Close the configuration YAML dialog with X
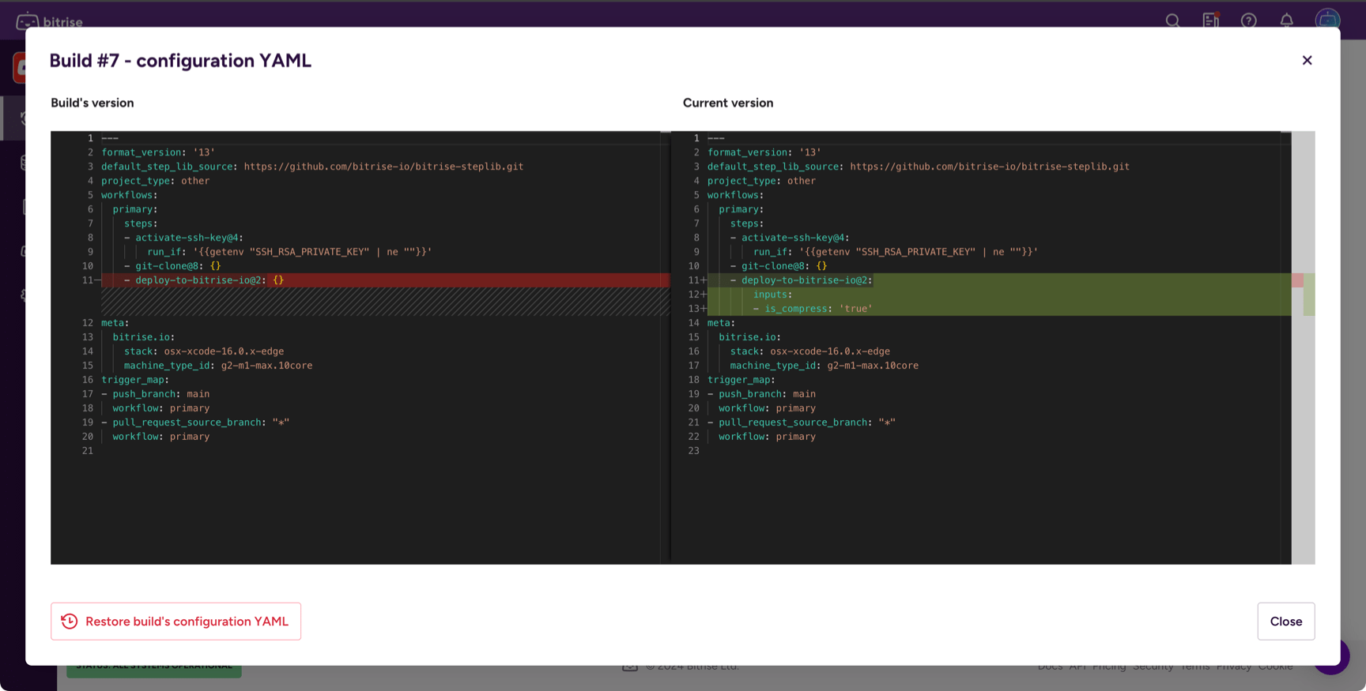 (x=1307, y=60)
